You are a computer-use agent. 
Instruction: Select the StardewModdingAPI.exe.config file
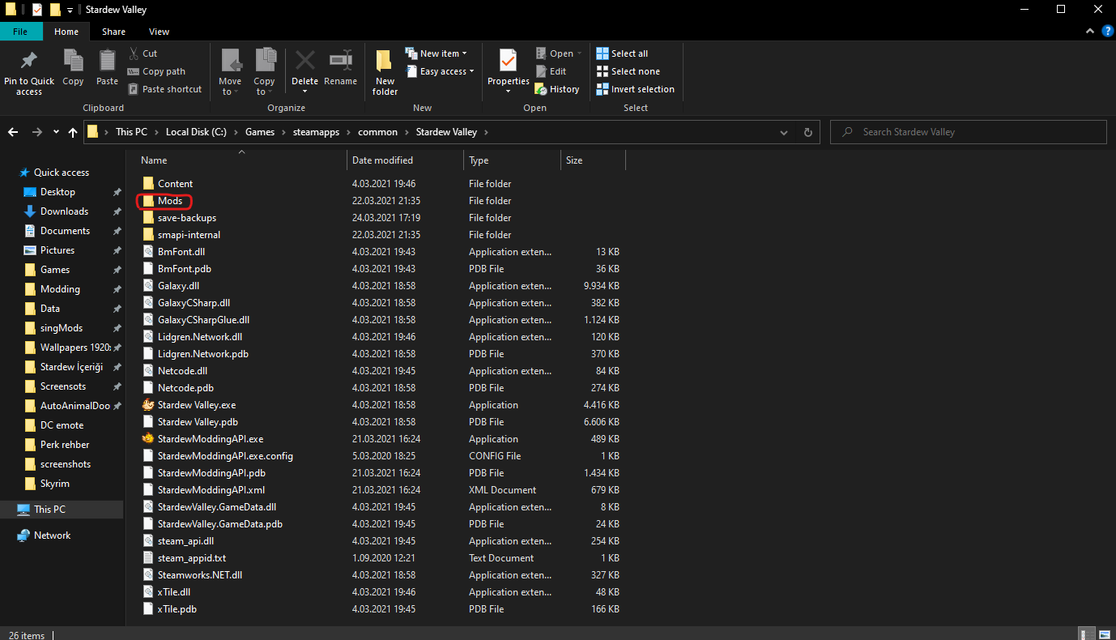[x=225, y=456]
